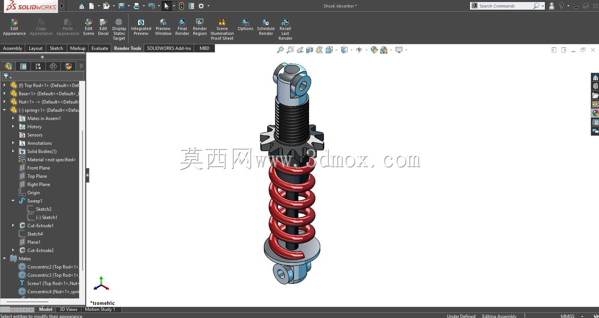Open render Options
Screen dimensions: 599x318
tap(245, 25)
